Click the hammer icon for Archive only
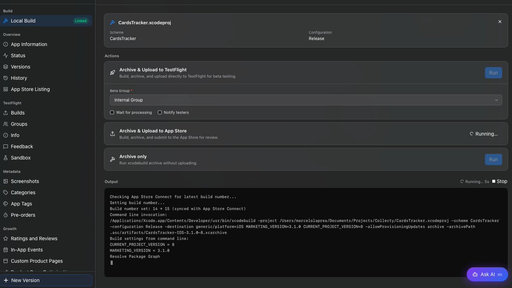This screenshot has width=512, height=288. (x=113, y=159)
